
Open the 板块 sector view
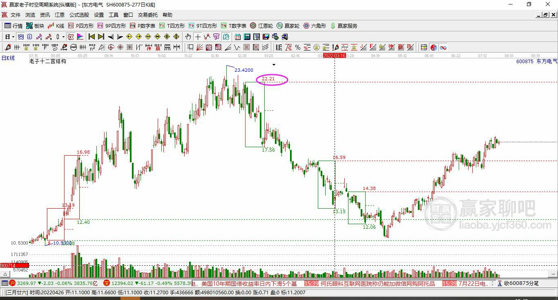tap(35, 26)
